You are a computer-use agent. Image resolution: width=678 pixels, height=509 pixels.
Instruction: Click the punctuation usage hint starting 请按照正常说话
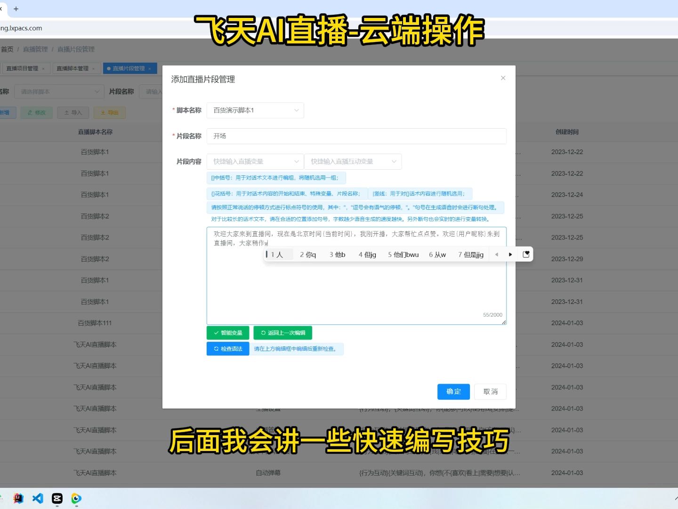pyautogui.click(x=355, y=207)
